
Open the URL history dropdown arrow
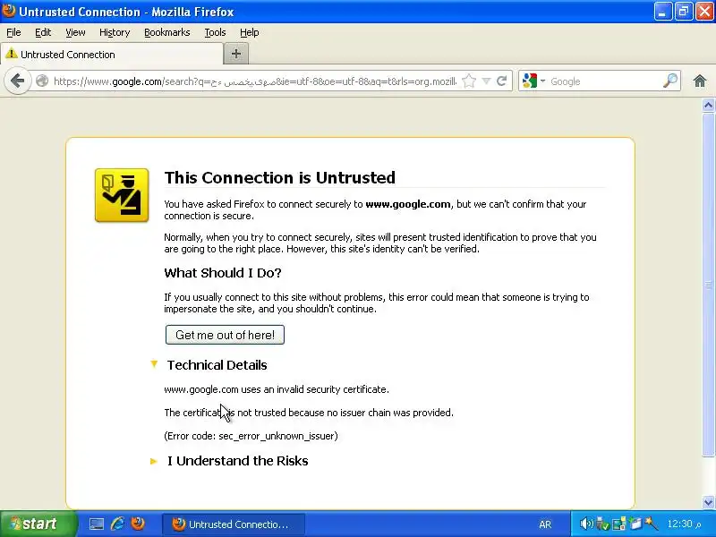pyautogui.click(x=486, y=81)
